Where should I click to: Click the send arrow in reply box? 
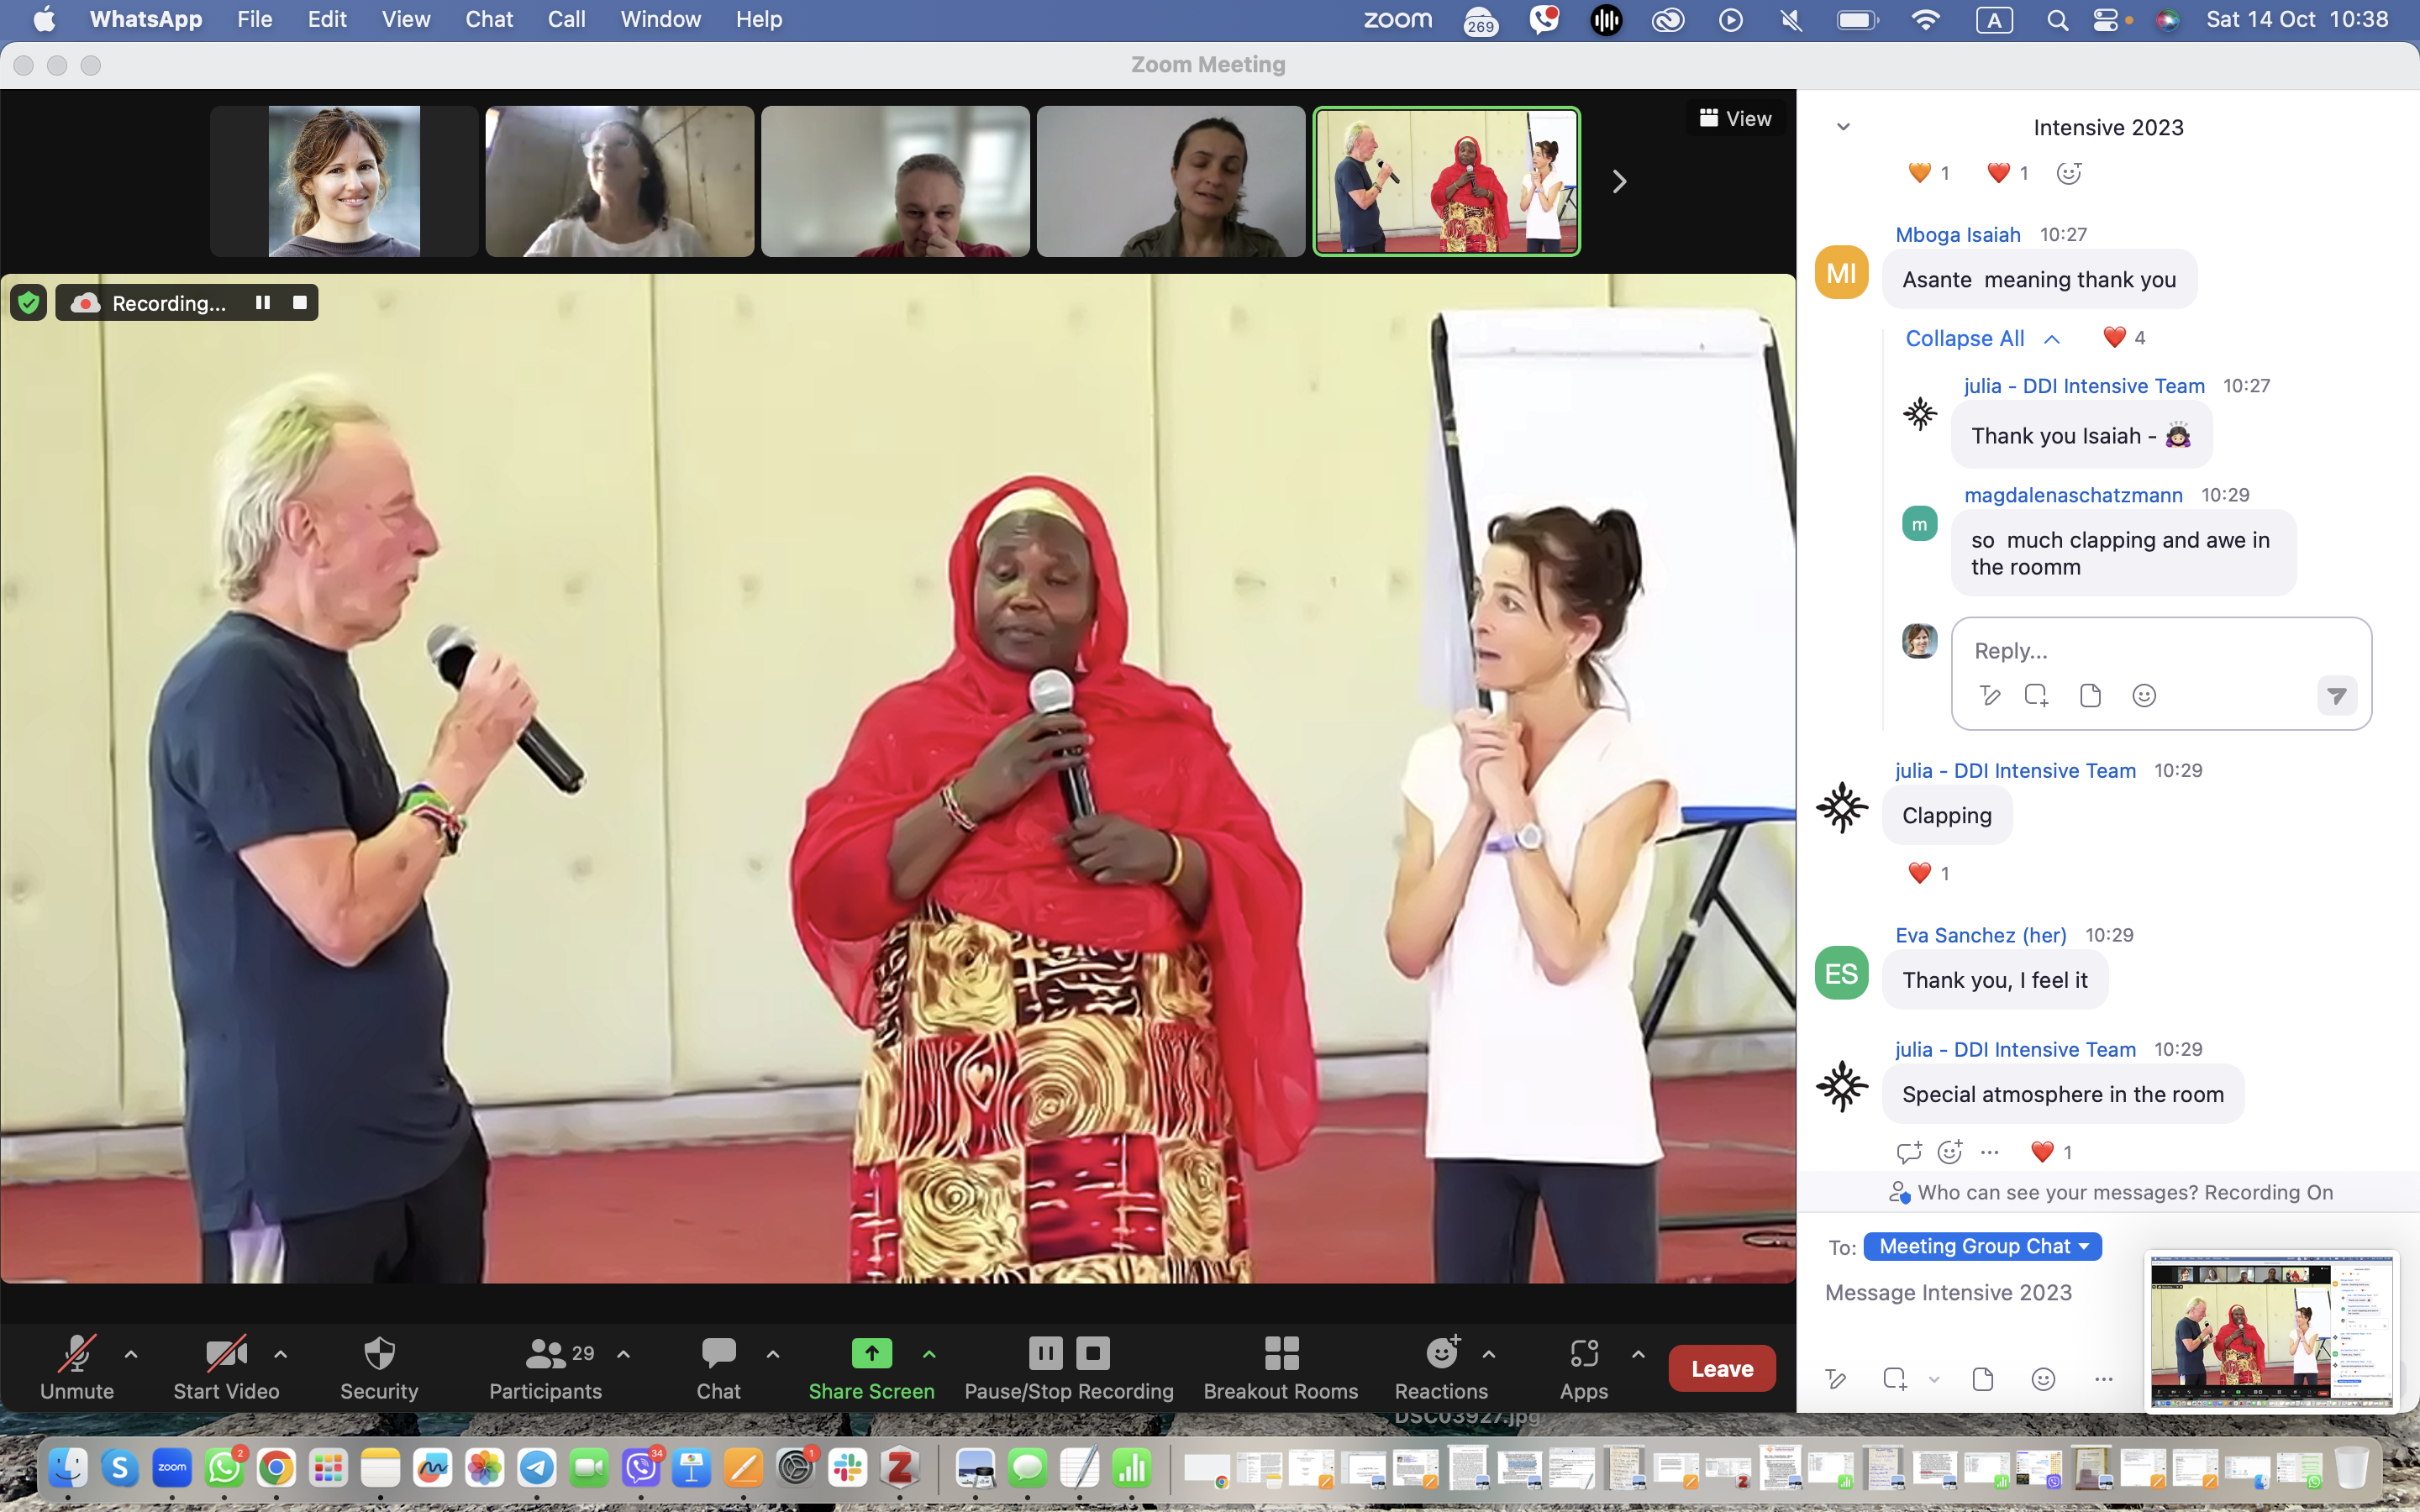pos(2336,696)
